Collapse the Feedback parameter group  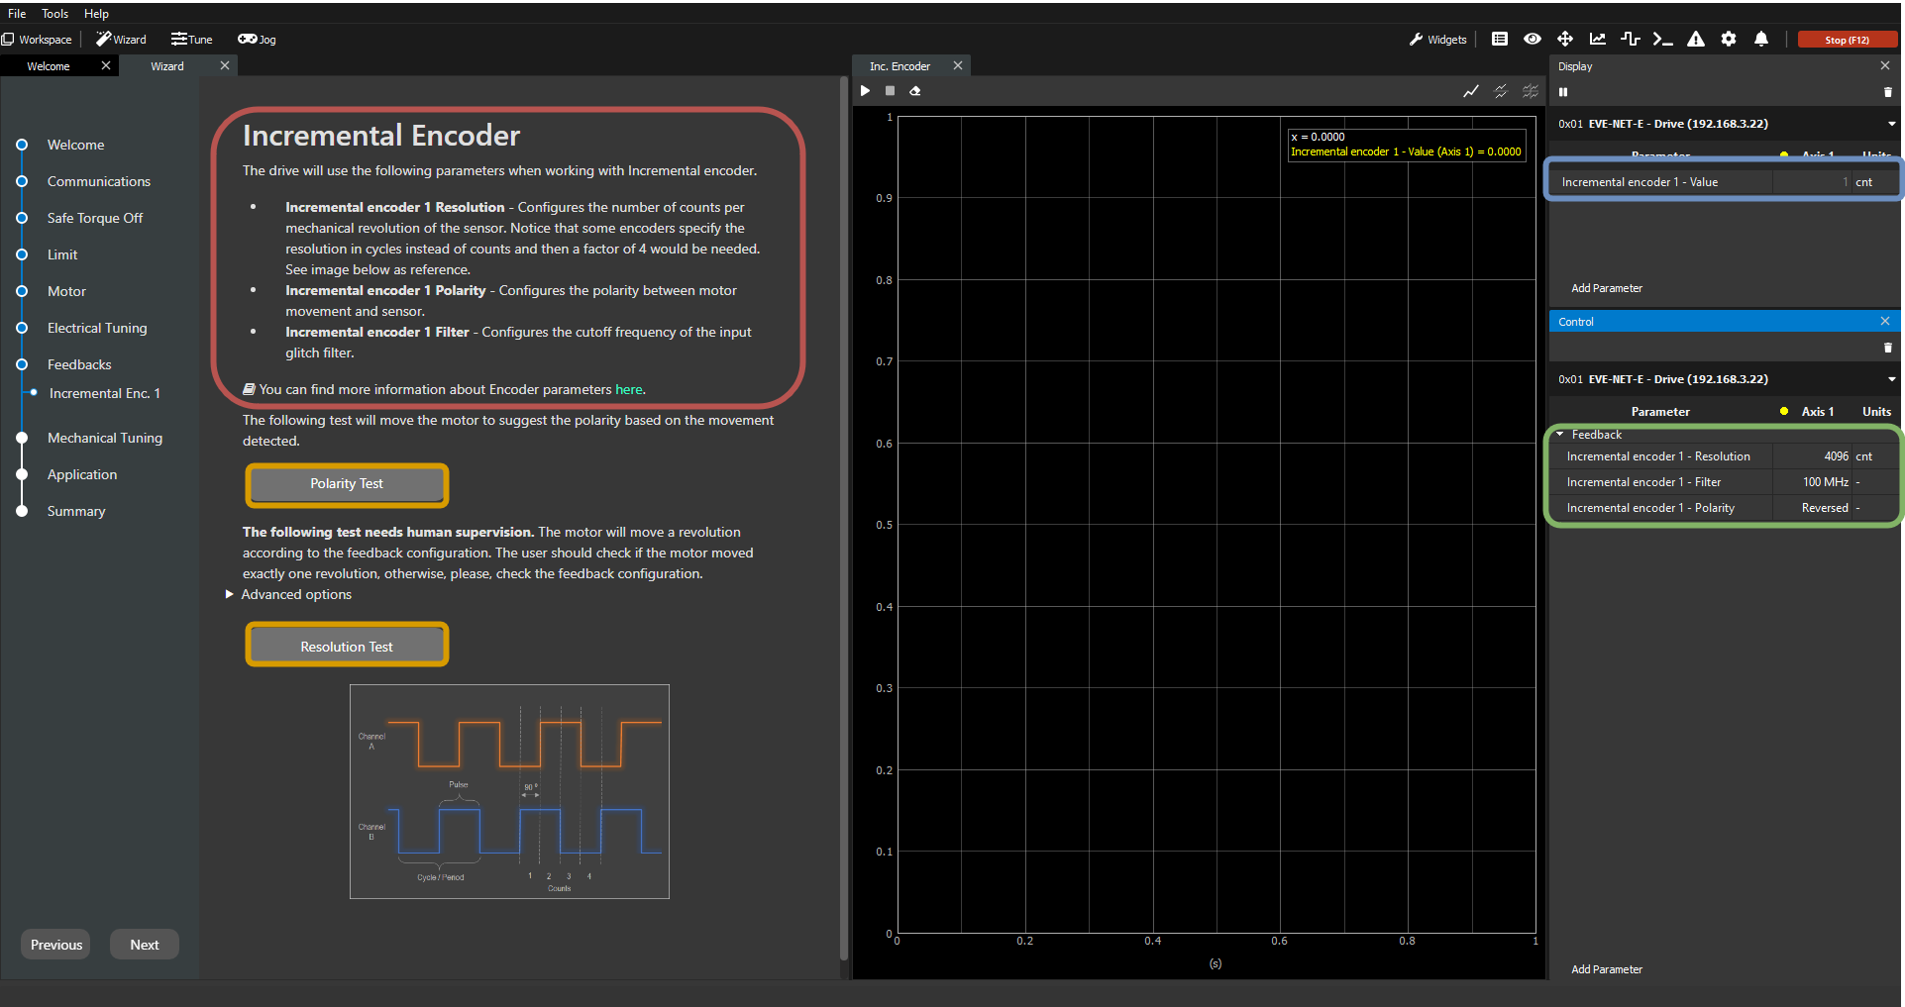pyautogui.click(x=1560, y=435)
